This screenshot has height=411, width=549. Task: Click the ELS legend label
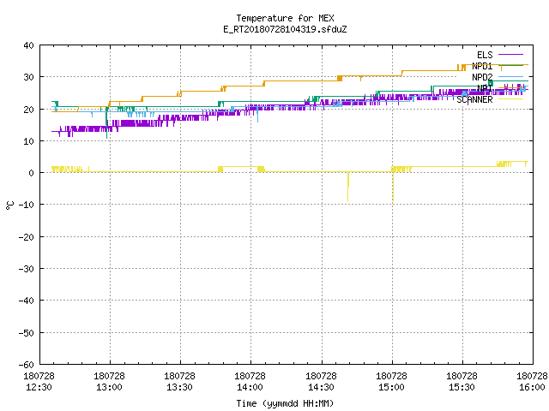(485, 55)
